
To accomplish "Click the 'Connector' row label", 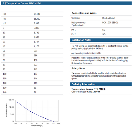I will click(x=76, y=18).
